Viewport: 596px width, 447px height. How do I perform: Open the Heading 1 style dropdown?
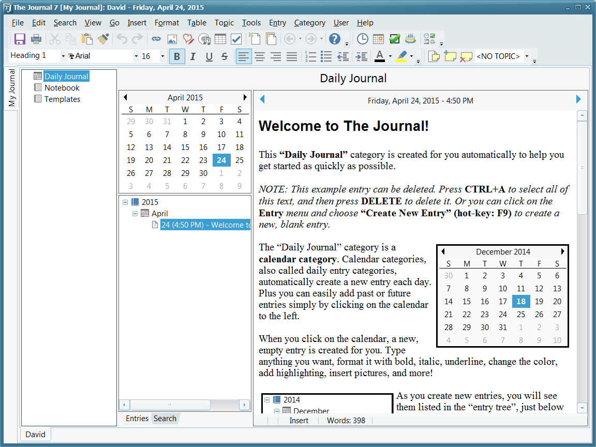[63, 56]
